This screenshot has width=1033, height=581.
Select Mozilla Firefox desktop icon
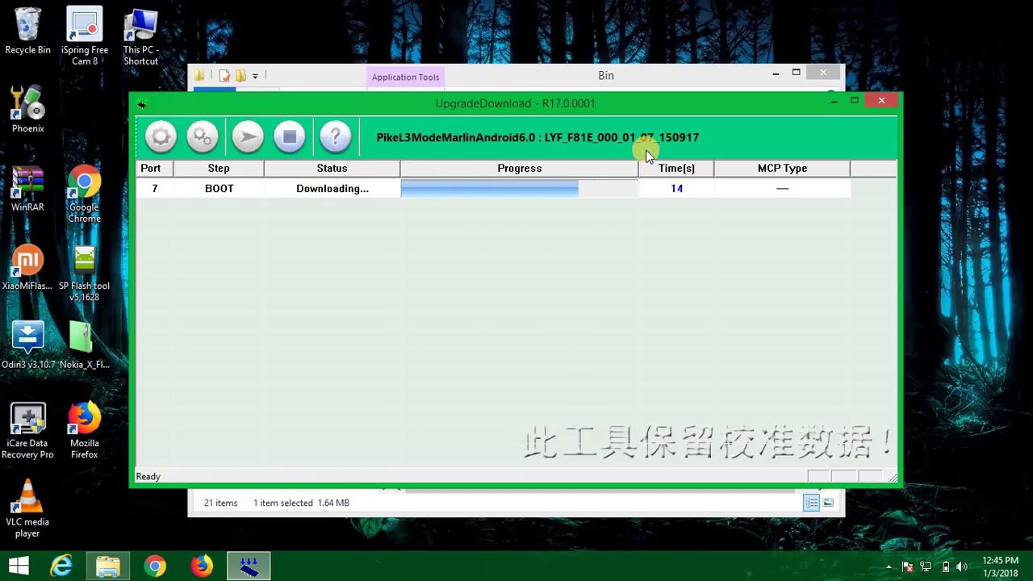(84, 431)
